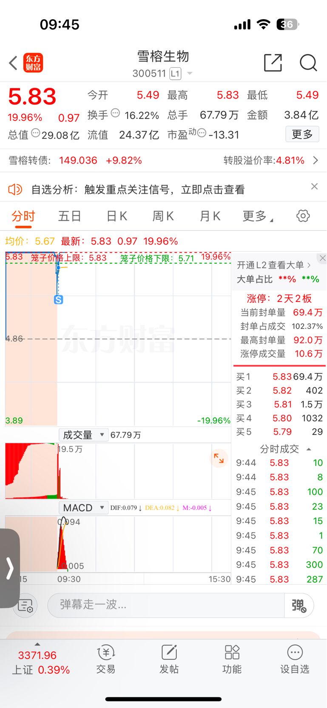
Task: Tap the 当前封单量 69.4万 row
Action: (x=281, y=313)
